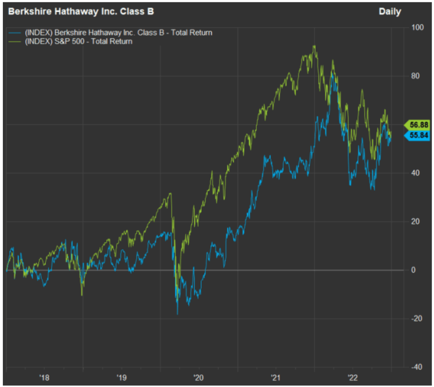Click the -40 label on vertical axis
The width and height of the screenshot is (434, 387).
pos(417,367)
